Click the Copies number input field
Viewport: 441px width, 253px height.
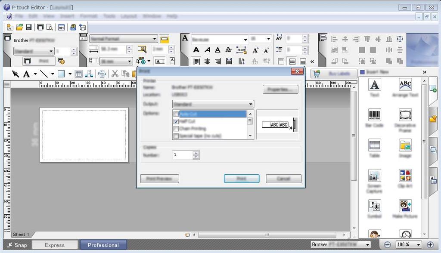(183, 154)
